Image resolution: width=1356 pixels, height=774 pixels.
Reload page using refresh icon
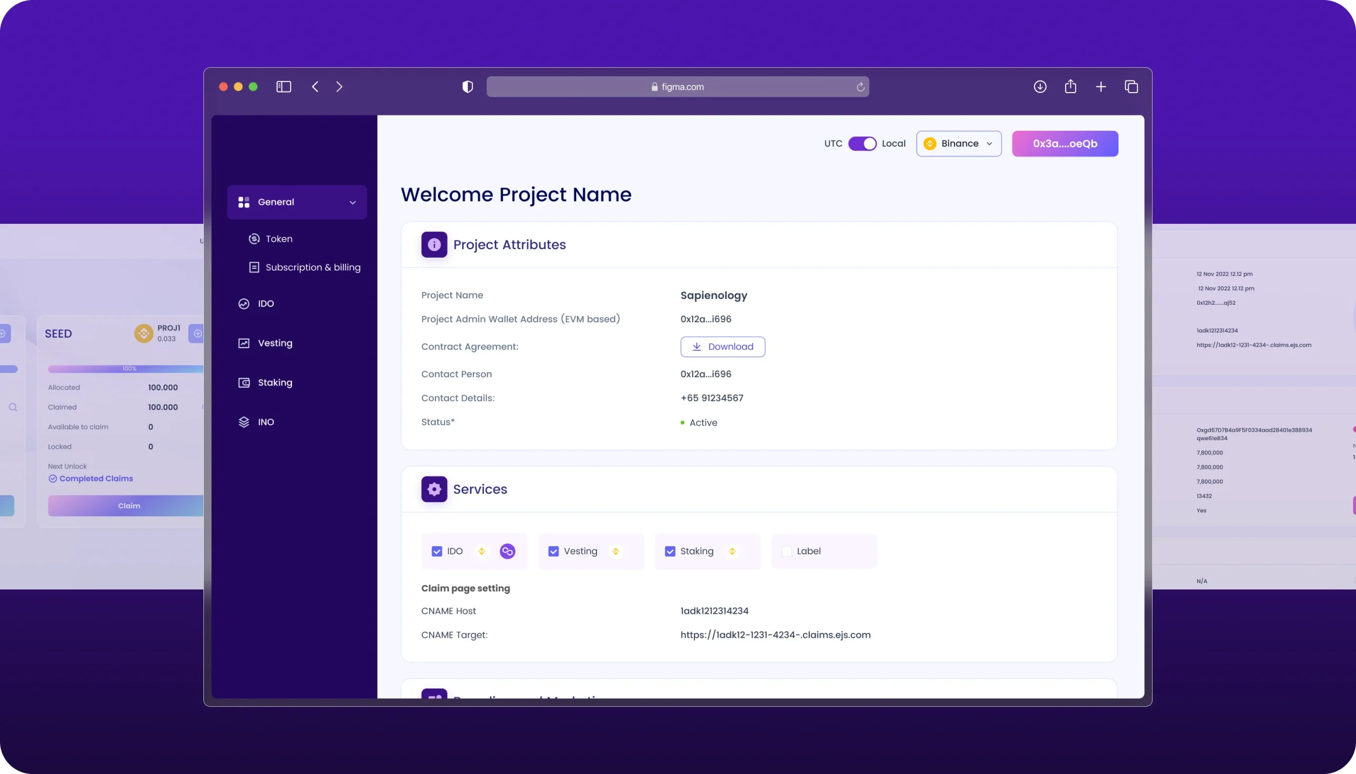860,87
